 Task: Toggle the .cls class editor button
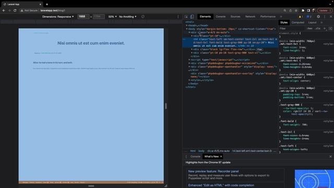coord(318,28)
